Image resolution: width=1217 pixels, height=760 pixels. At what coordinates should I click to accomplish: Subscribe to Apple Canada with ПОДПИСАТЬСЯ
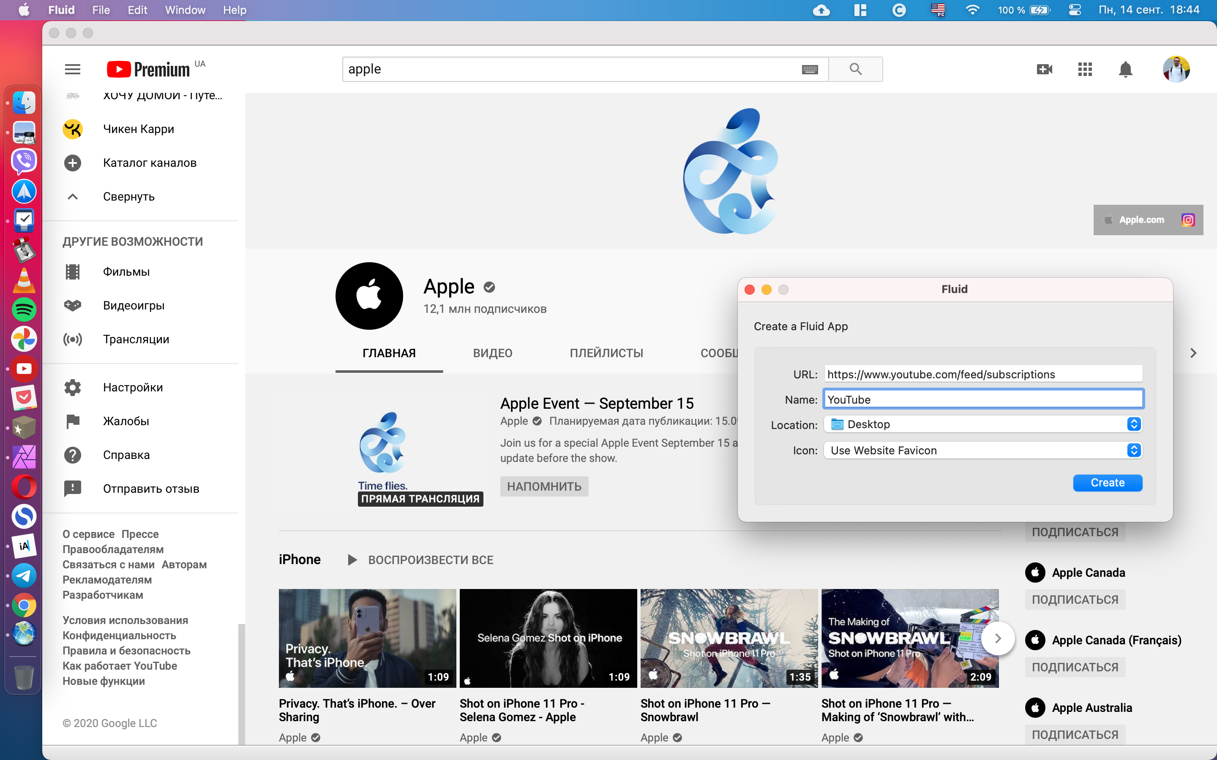[1075, 600]
